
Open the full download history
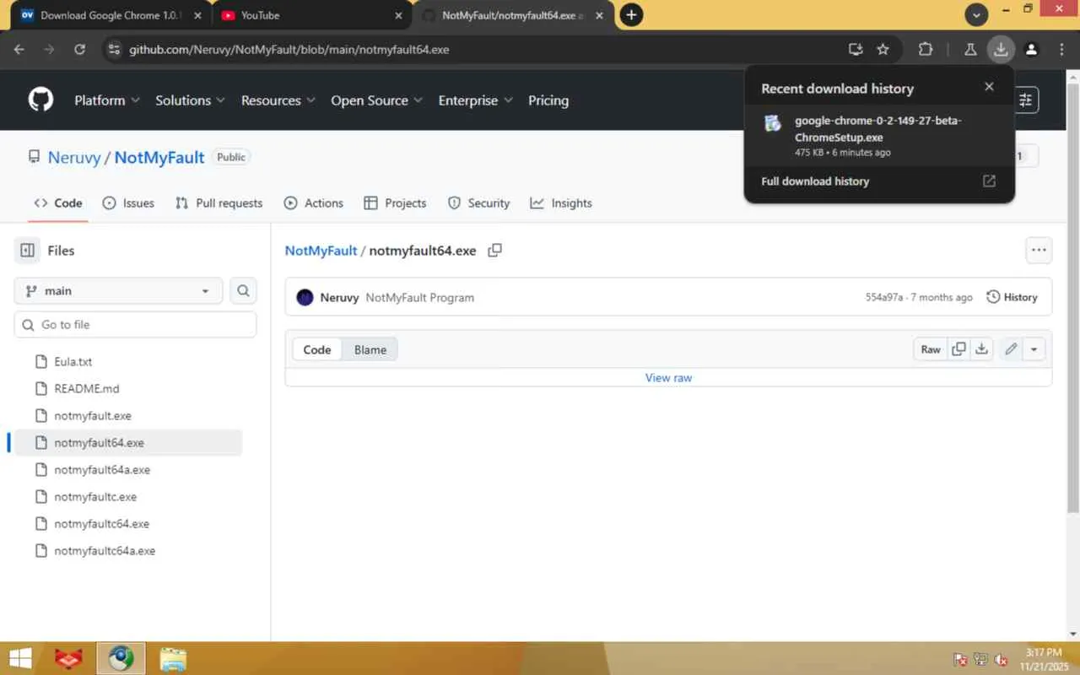click(879, 181)
